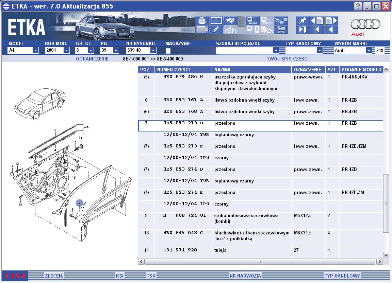Select part row N 908 724 01

[261, 221]
